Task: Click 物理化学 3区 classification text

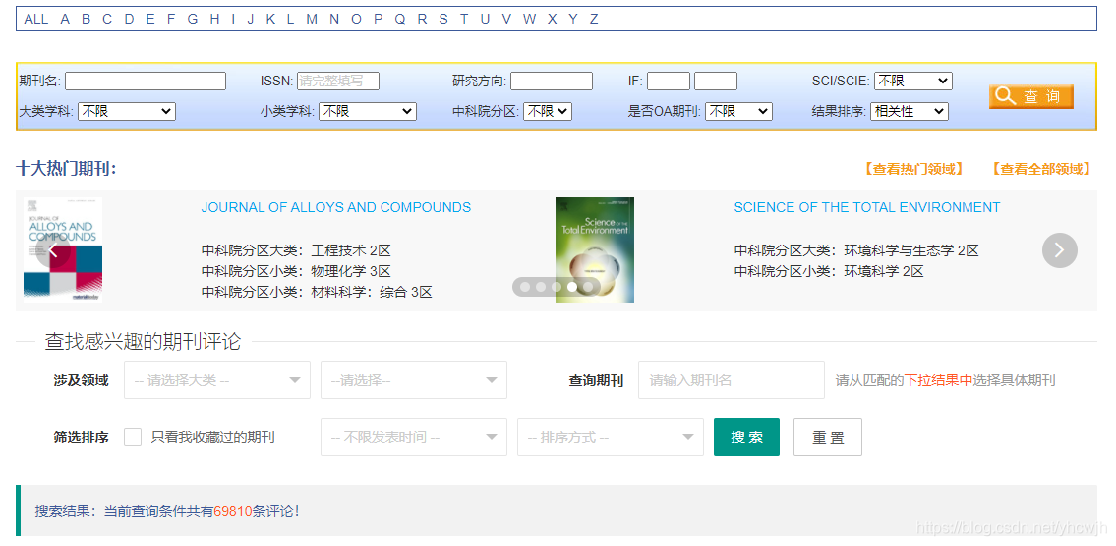Action: tap(351, 272)
